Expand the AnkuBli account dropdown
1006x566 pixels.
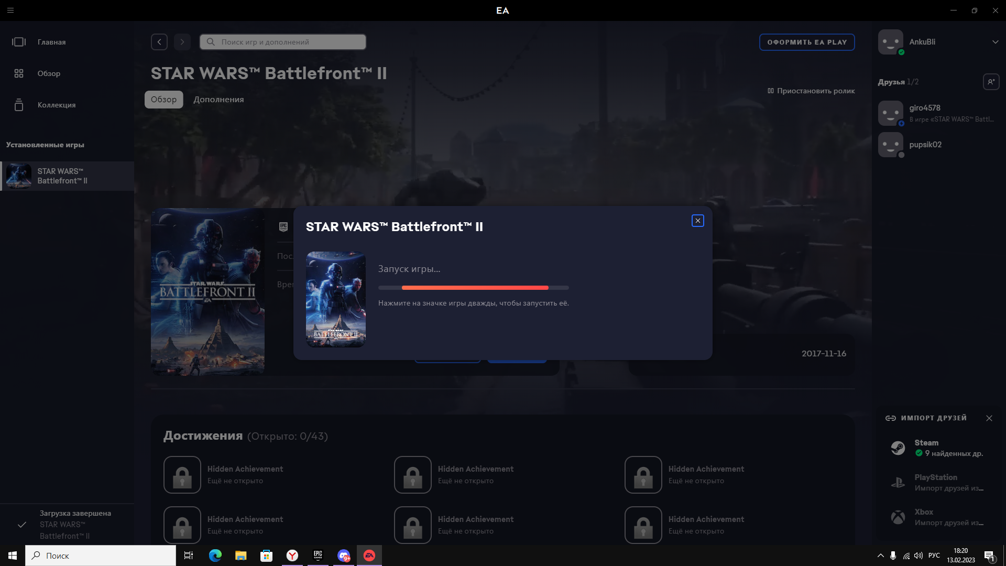point(995,42)
